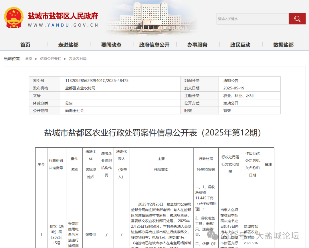Open the 政民互动 navigation menu item
Screen dimensions: 309x248
point(240,45)
